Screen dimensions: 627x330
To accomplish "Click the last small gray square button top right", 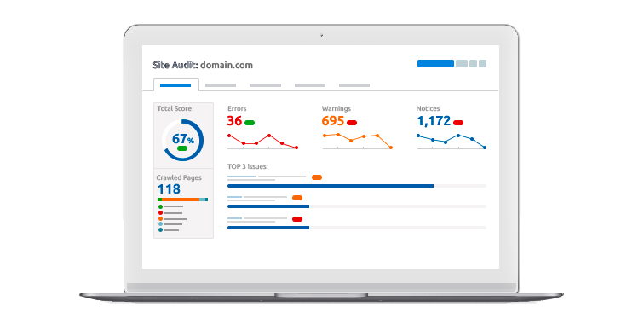I will click(x=483, y=64).
